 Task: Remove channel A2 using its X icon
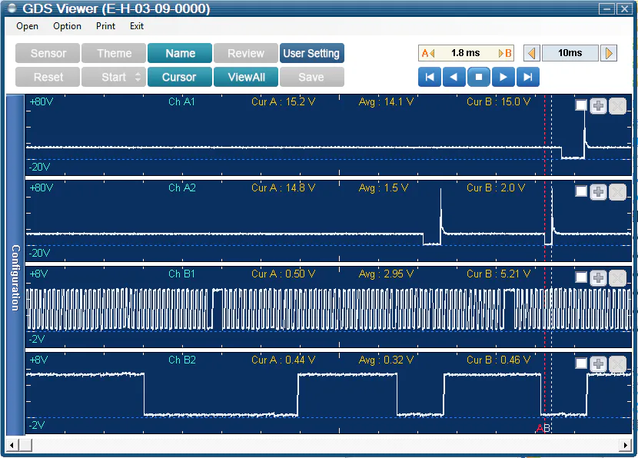pos(617,192)
